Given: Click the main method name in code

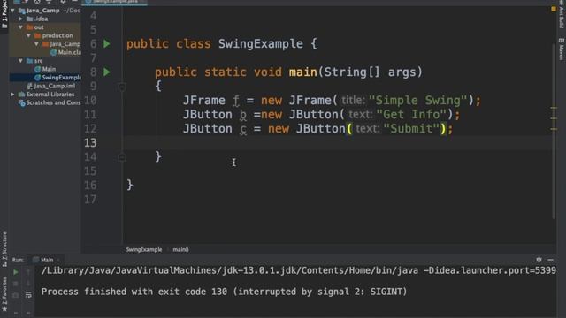Looking at the screenshot, I should [x=302, y=72].
